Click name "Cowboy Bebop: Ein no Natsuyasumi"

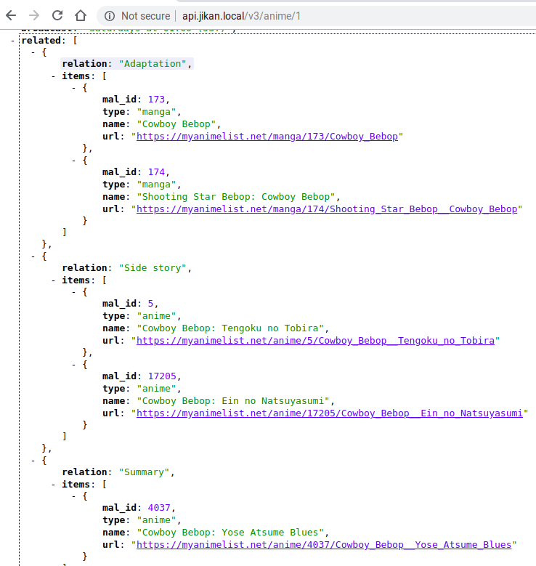click(x=233, y=400)
